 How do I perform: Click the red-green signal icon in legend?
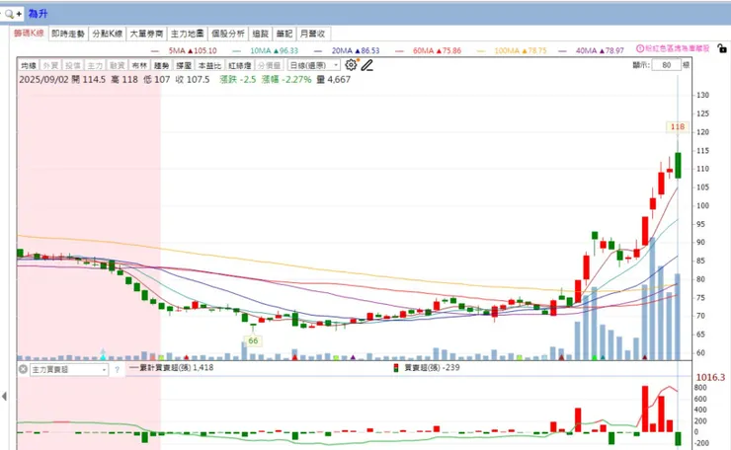click(396, 367)
